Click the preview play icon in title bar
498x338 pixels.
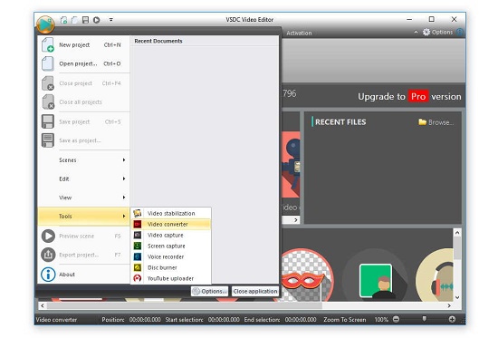97,20
